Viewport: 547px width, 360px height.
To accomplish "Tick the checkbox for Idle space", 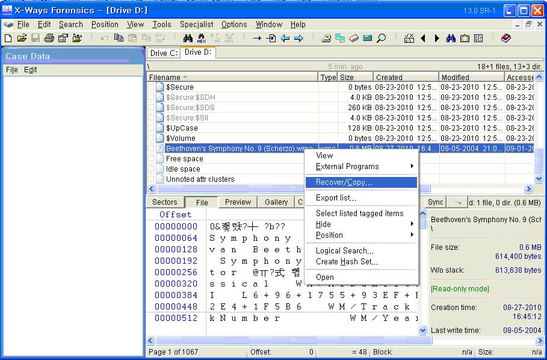I will pos(151,169).
